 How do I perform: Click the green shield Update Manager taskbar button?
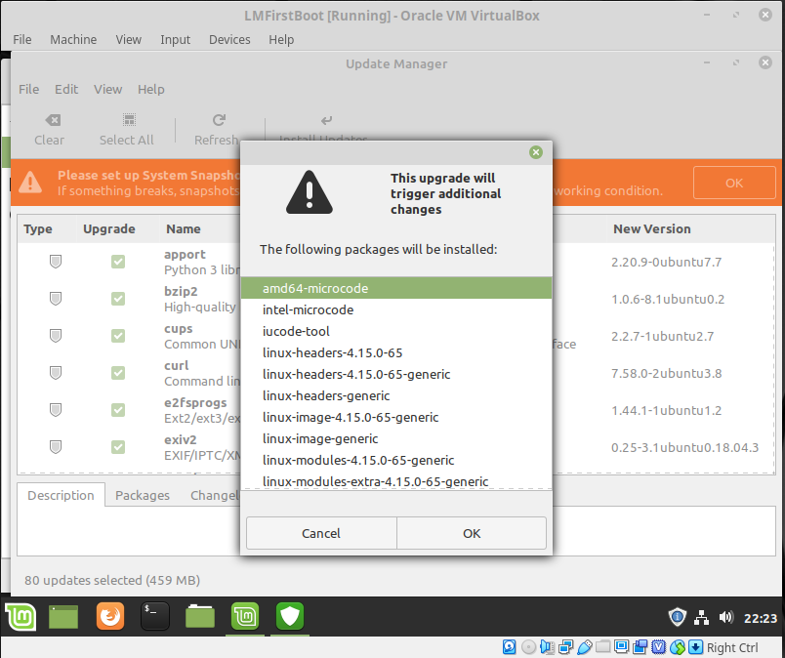coord(290,616)
